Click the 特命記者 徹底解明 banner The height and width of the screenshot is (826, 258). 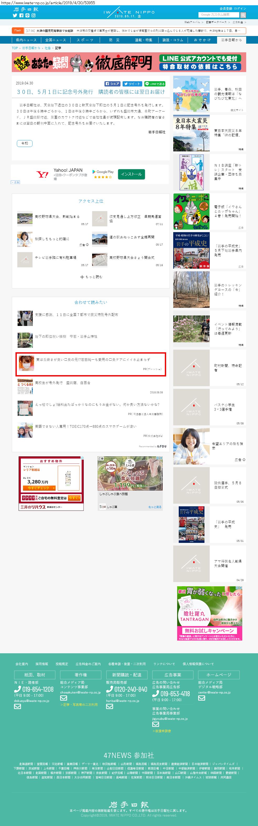point(129,62)
